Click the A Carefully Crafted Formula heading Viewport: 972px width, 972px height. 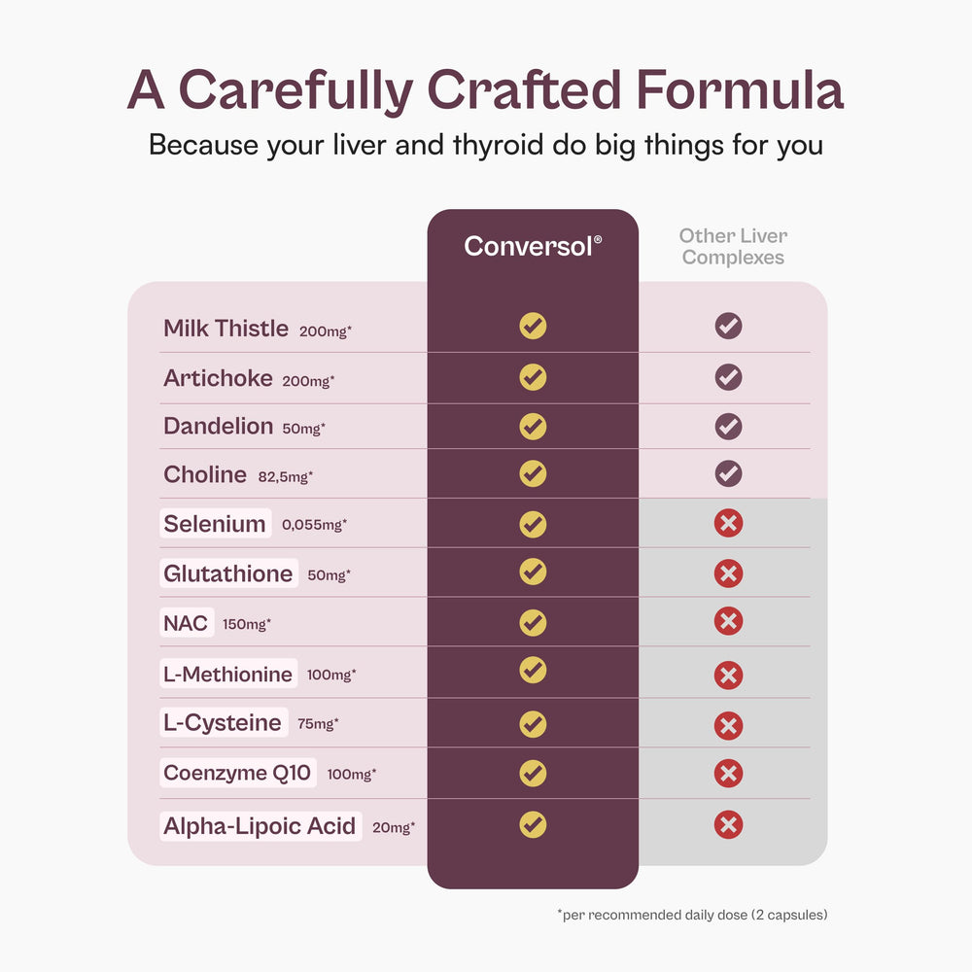point(486,89)
